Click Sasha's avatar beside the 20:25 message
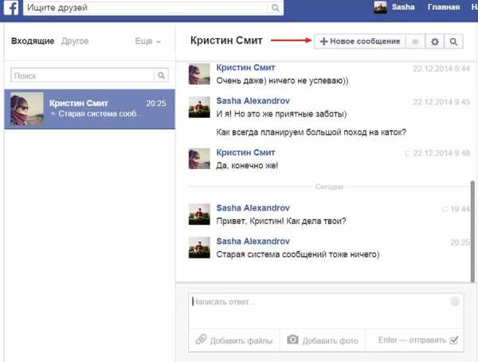 [x=199, y=247]
